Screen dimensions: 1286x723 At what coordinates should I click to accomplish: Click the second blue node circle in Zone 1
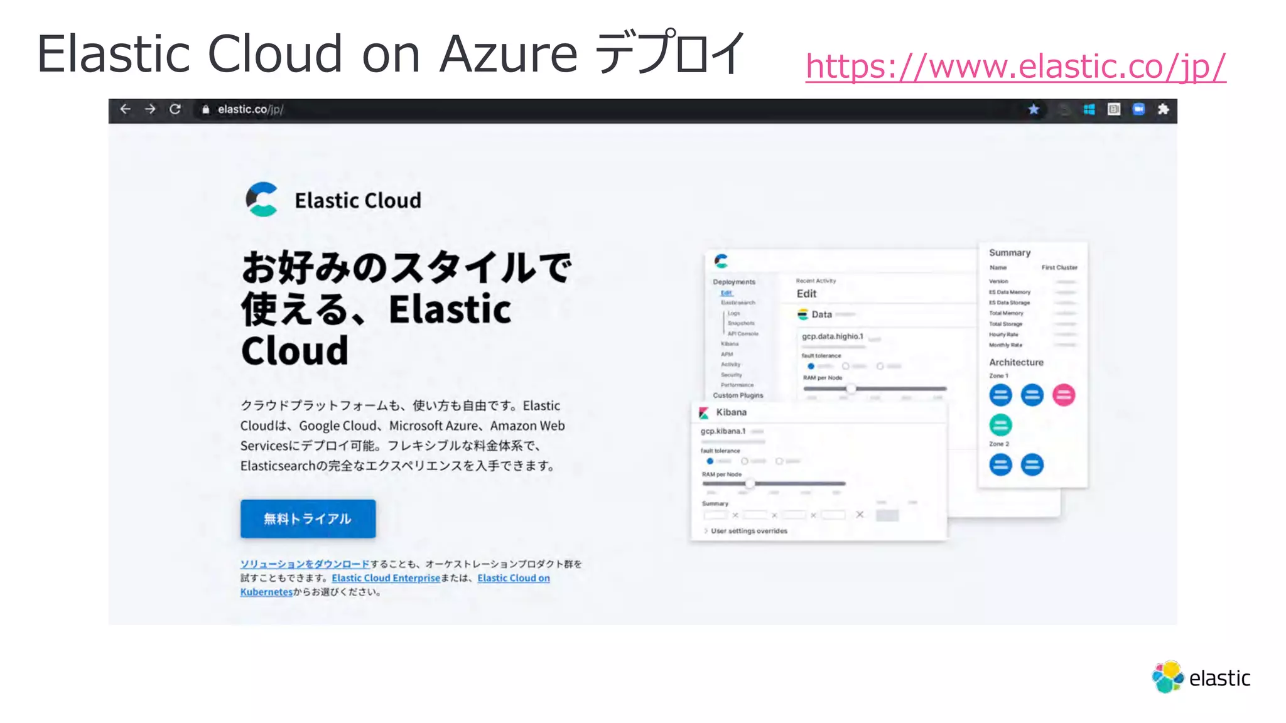click(x=1032, y=395)
